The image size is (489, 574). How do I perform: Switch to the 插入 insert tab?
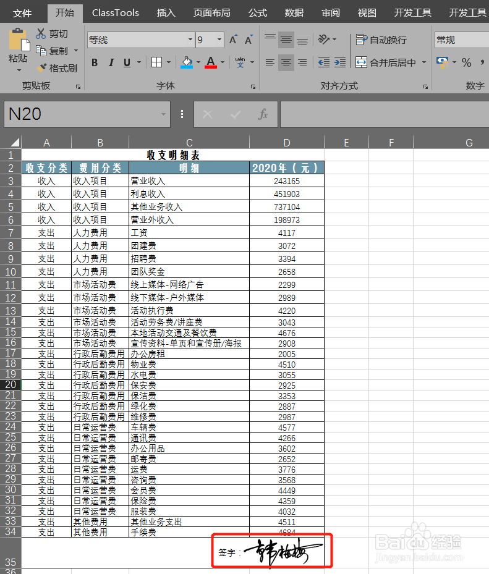(x=166, y=13)
